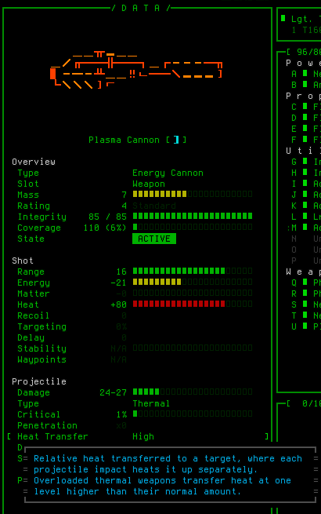Click the 85 / 85 integrity value
The image size is (321, 514).
107,217
